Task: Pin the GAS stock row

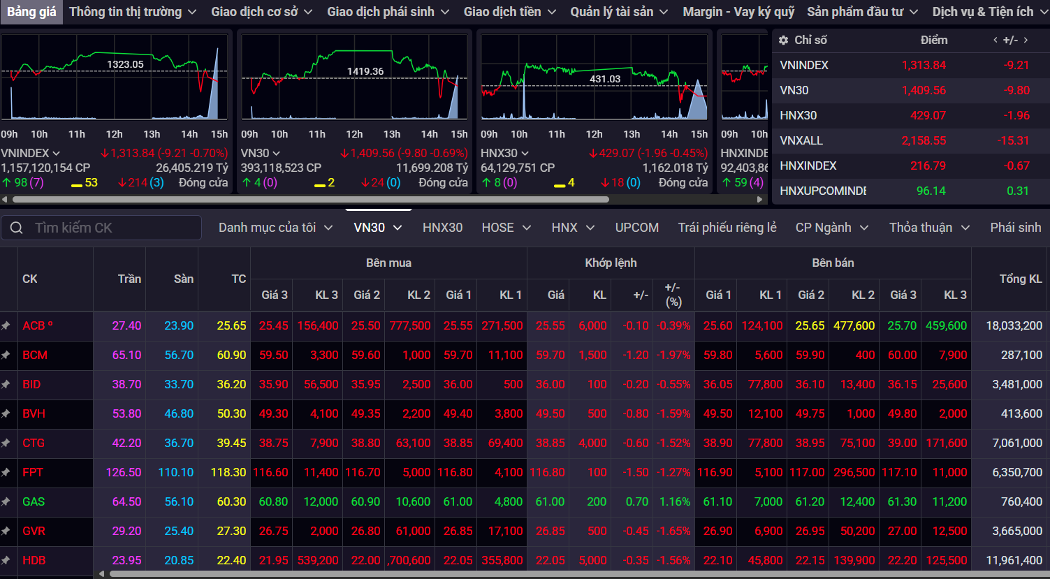Action: 6,501
